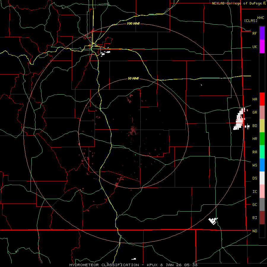Screen dimensions: 267x267
Task: Click the 'ND' legend label text
Action: pyautogui.click(x=255, y=231)
